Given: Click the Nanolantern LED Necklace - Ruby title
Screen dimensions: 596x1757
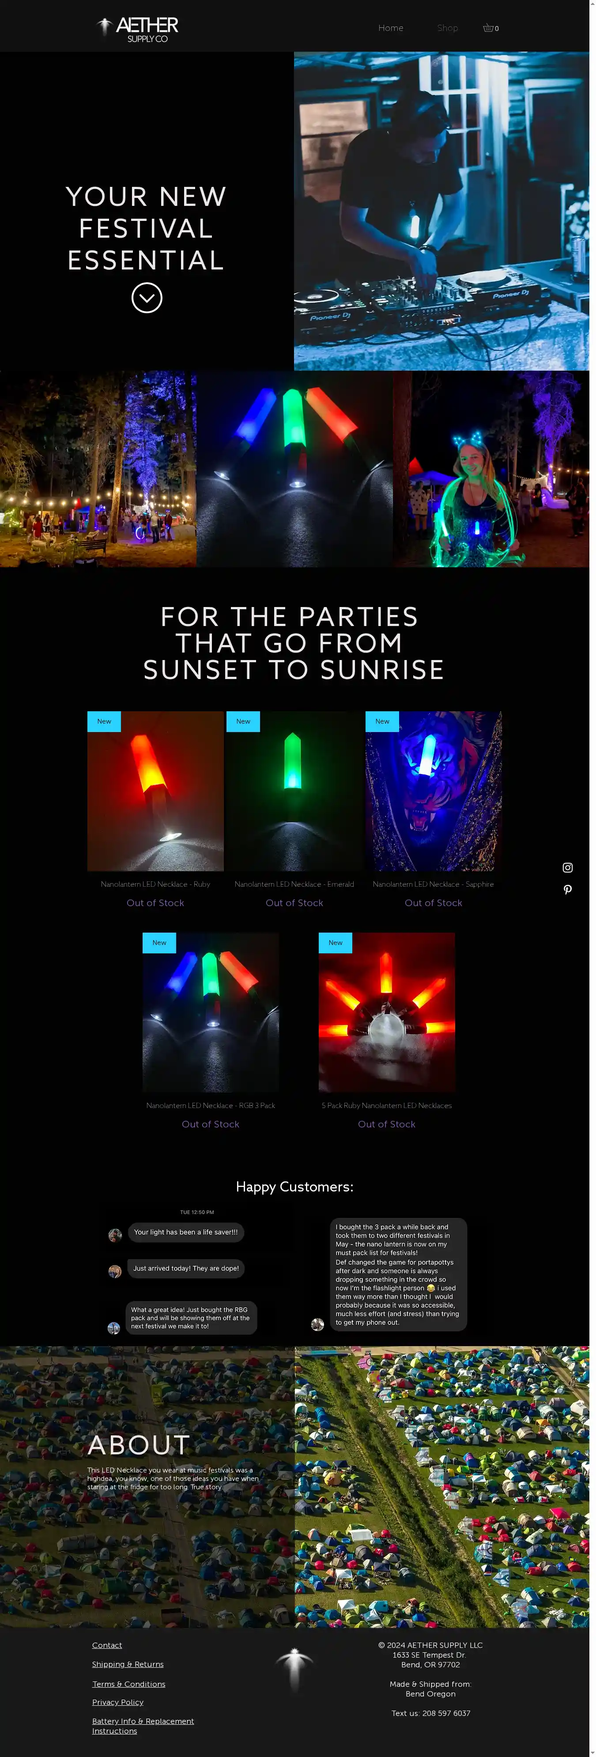Looking at the screenshot, I should click(155, 884).
